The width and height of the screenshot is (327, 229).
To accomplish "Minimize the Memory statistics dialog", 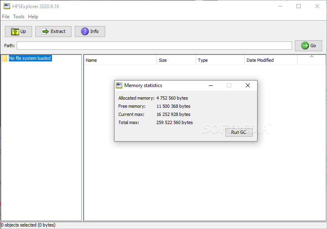I will point(211,85).
